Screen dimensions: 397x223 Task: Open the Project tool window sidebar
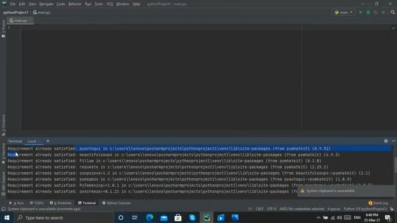pyautogui.click(x=3, y=28)
